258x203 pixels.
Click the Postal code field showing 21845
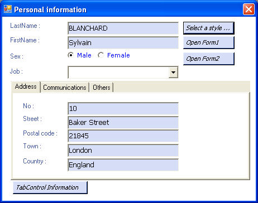[123, 136]
